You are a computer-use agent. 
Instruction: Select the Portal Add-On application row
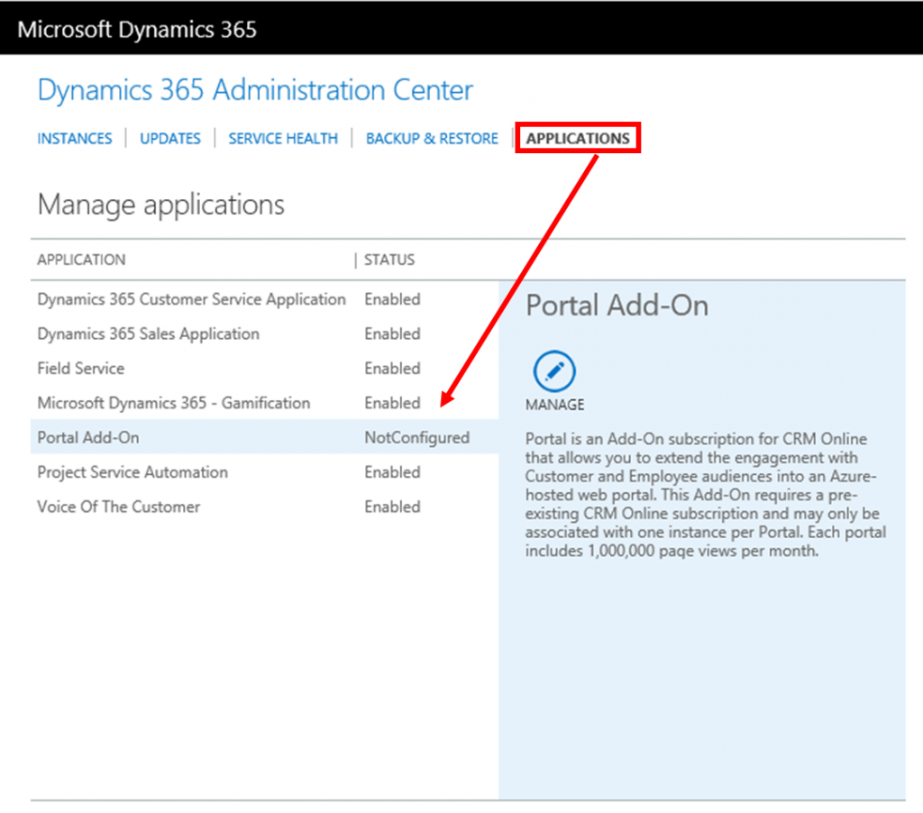[x=264, y=437]
